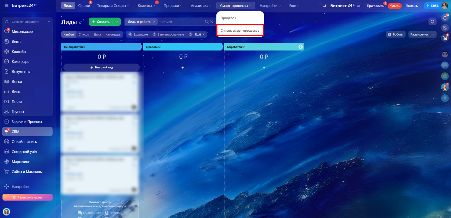Click the Расширить тариф button
Screen dimensions: 451x218
pyautogui.click(x=27, y=197)
